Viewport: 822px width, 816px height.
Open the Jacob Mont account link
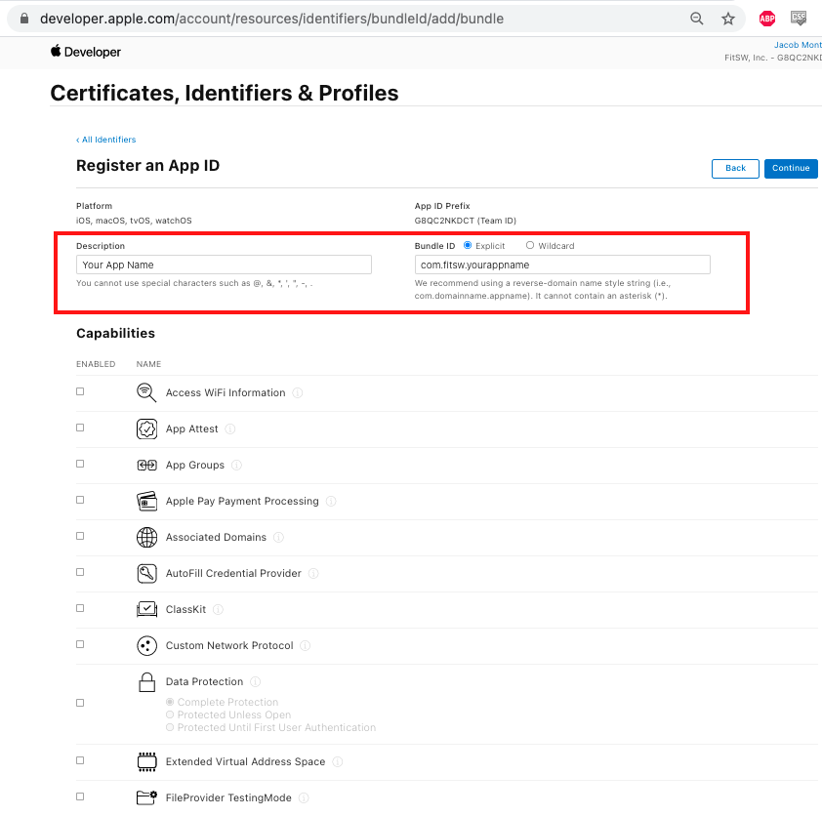click(x=798, y=45)
